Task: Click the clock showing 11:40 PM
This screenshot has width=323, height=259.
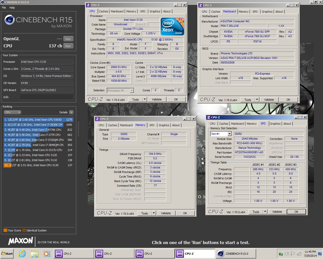Action: tap(310, 252)
